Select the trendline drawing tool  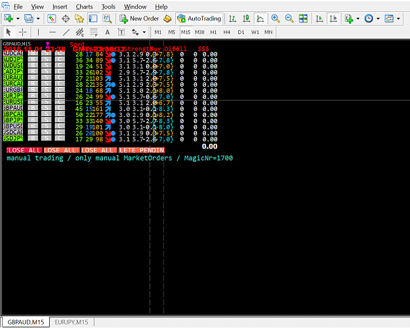[x=66, y=32]
